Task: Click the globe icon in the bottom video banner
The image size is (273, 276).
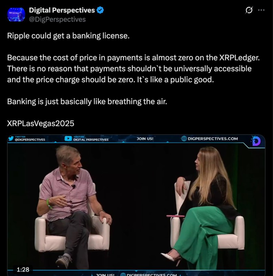Action: [x=123, y=275]
